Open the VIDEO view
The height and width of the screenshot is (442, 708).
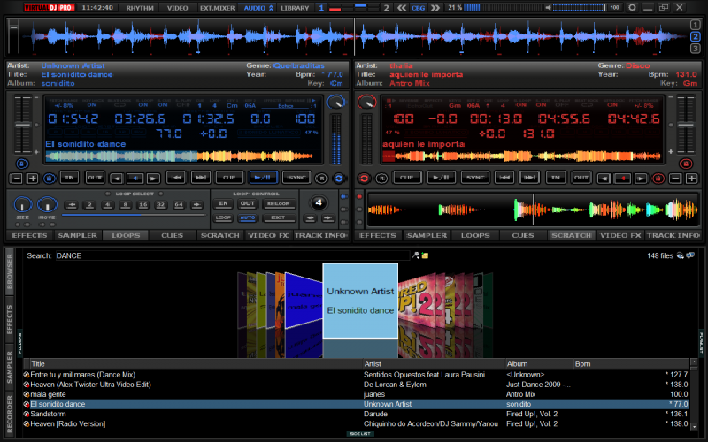178,8
